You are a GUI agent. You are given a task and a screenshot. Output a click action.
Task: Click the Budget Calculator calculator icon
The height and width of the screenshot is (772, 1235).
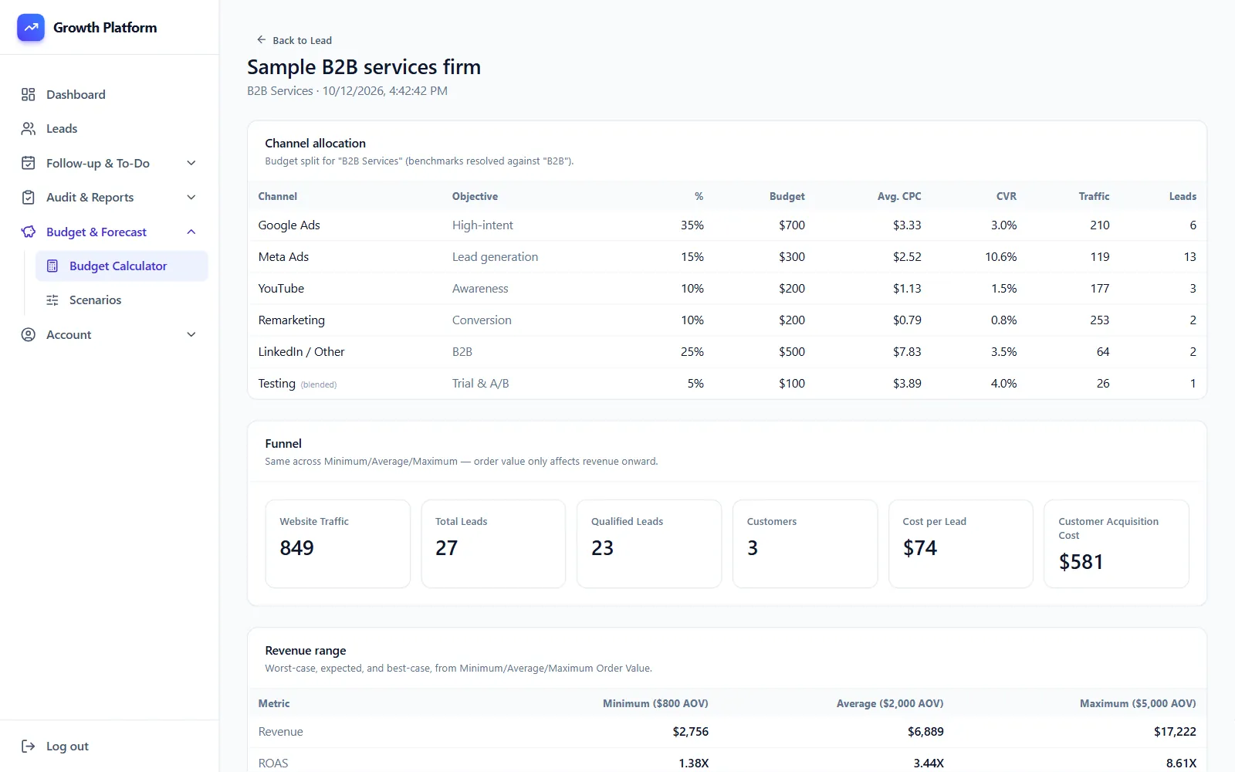(52, 266)
